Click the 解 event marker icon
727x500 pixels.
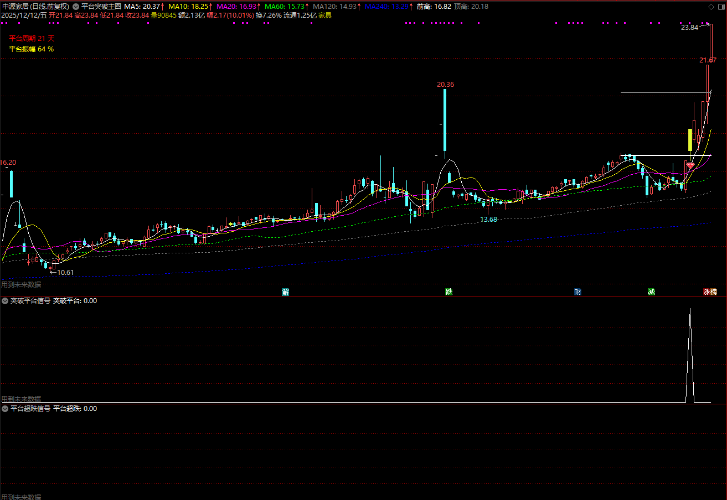[x=286, y=292]
